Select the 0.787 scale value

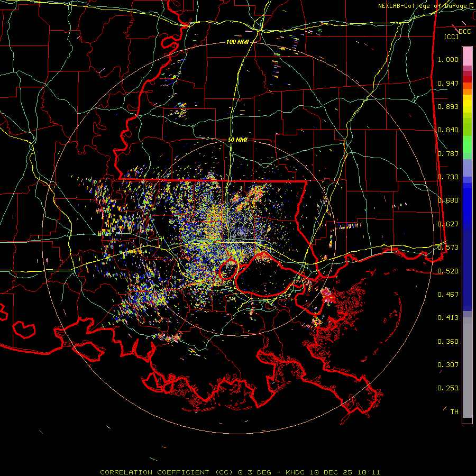tap(448, 153)
